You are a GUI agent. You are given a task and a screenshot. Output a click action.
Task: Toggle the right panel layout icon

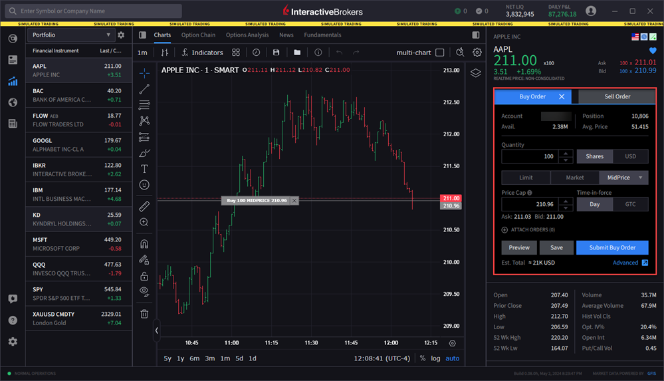coord(476,35)
